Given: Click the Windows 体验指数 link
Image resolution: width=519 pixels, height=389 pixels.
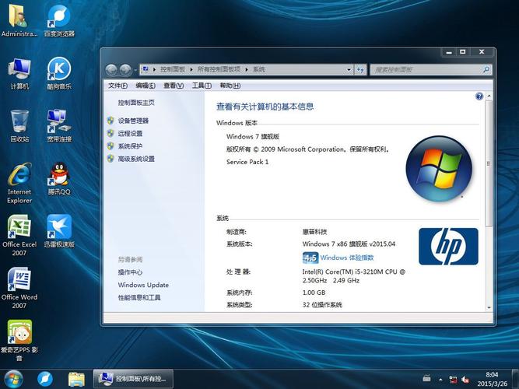Looking at the screenshot, I should (347, 258).
